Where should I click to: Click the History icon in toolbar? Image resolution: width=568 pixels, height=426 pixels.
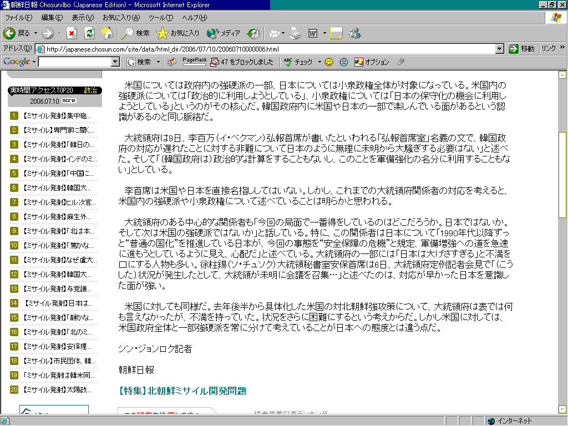(x=253, y=33)
